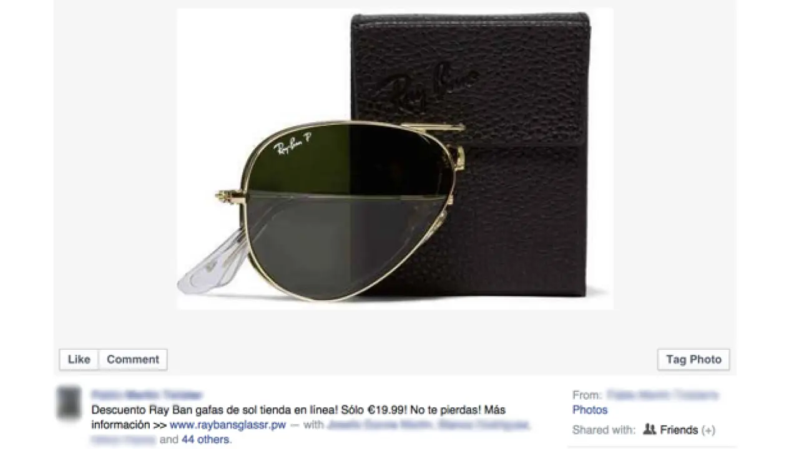Open the blurred poster name link
Image resolution: width=799 pixels, height=449 pixels.
tap(147, 395)
